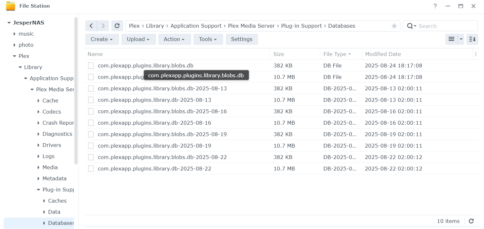Viewport: 484px width, 229px height.
Task: Select the Data folder in the tree
Action: 54,212
